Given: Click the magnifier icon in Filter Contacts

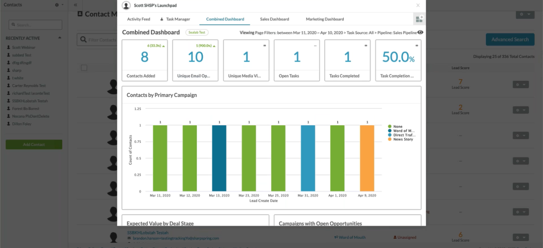Looking at the screenshot, I should click(83, 40).
